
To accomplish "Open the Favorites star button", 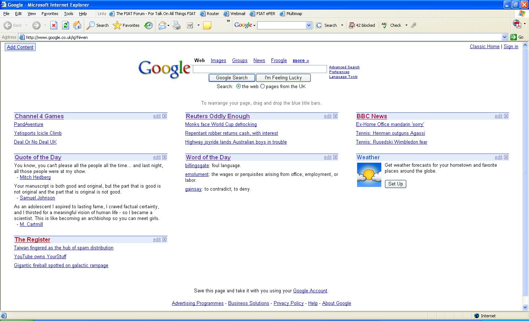I will [x=126, y=25].
